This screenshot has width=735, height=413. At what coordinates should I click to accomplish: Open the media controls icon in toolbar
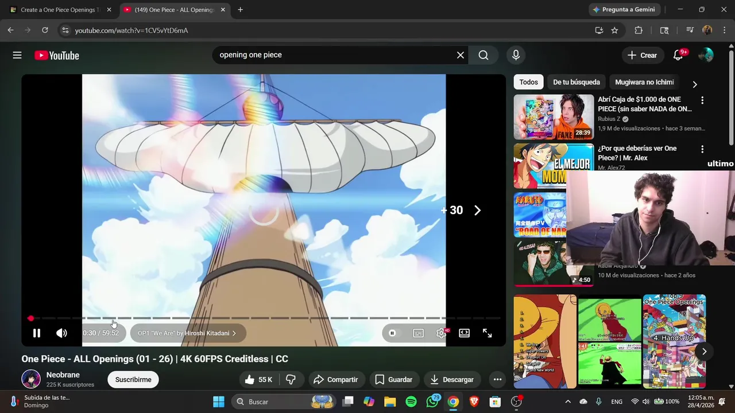(690, 30)
